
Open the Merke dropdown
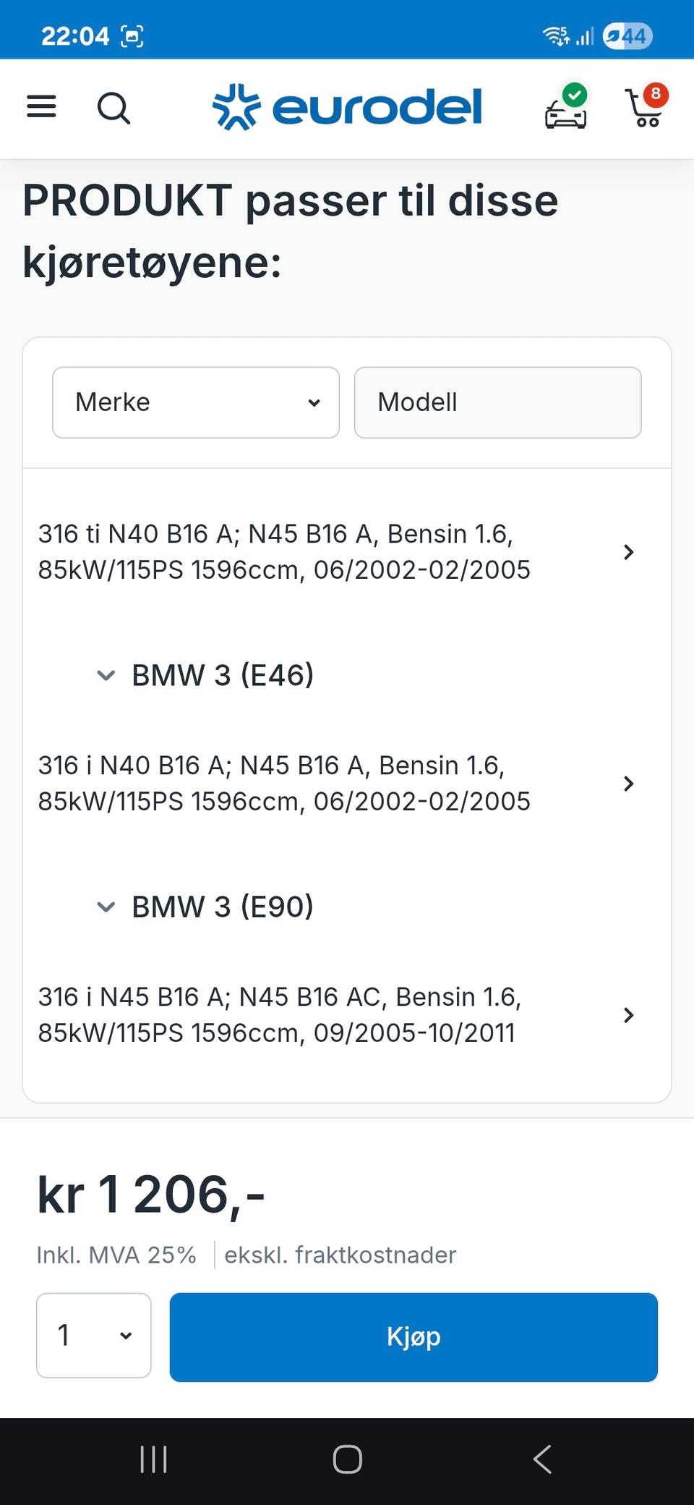[x=196, y=402]
